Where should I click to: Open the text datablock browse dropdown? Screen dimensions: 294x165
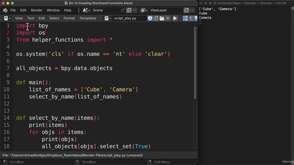coord(108,18)
